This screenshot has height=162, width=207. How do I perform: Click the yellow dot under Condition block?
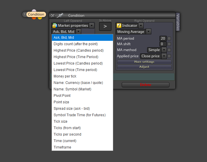click(40, 18)
